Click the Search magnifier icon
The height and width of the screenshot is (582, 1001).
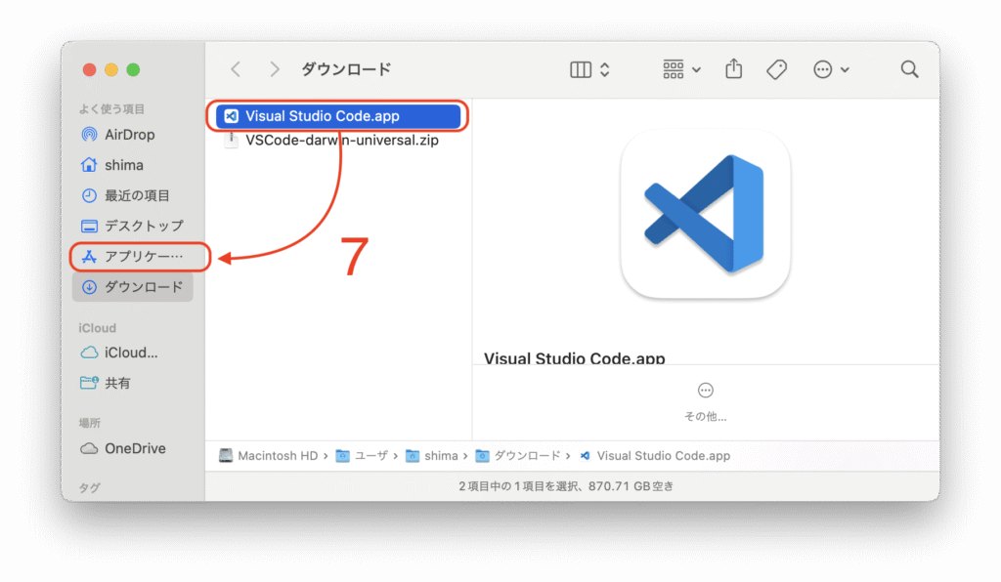pyautogui.click(x=909, y=69)
